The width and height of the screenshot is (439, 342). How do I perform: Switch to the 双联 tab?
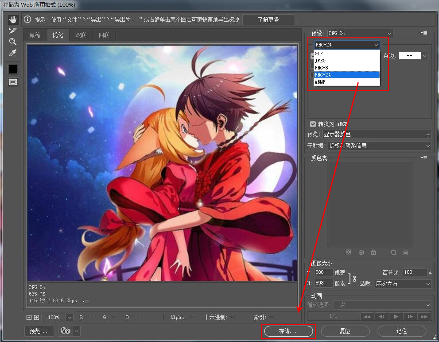click(x=81, y=35)
